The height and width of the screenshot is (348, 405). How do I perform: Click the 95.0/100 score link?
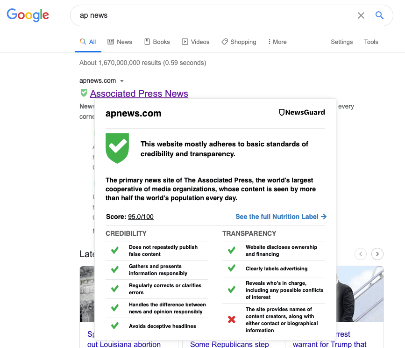(x=141, y=217)
